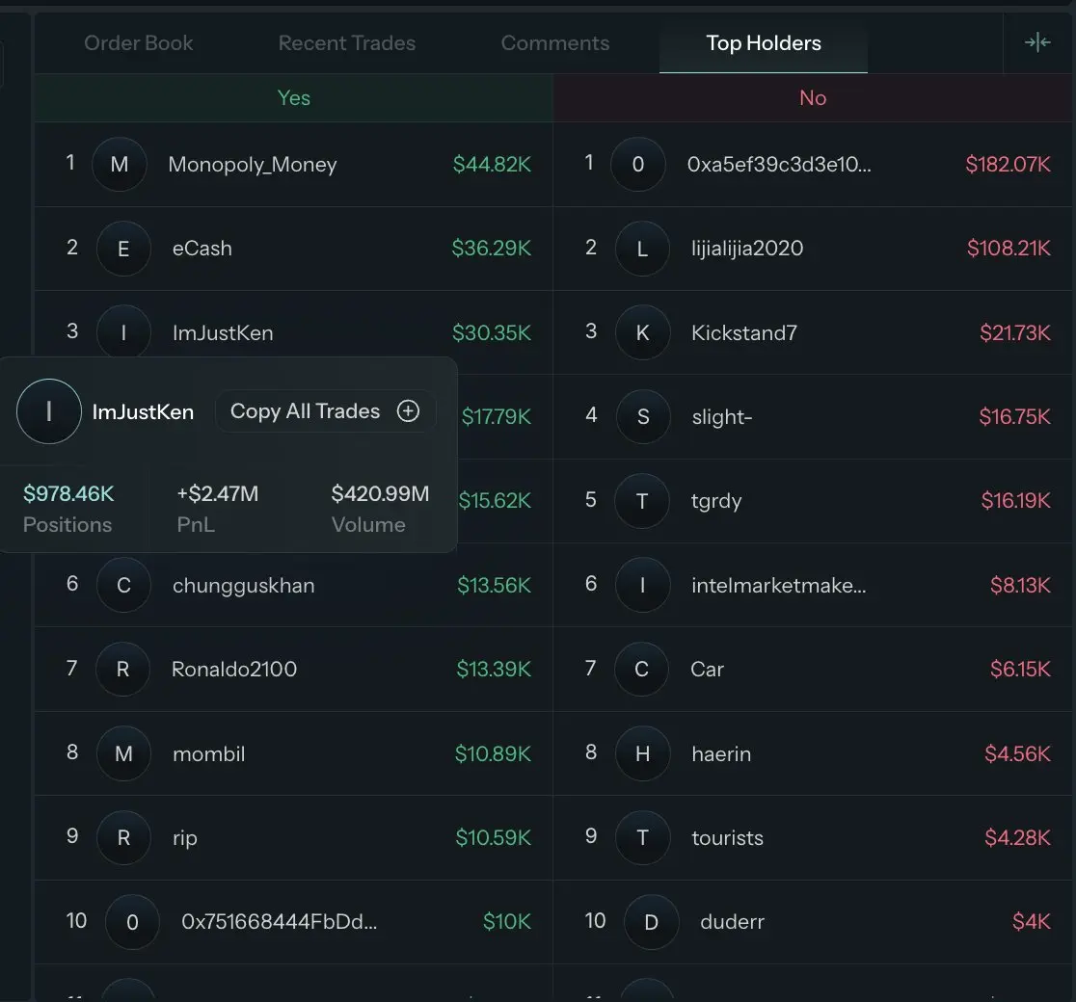Viewport: 1076px width, 1002px height.
Task: Open slight- holder profile
Action: (722, 416)
